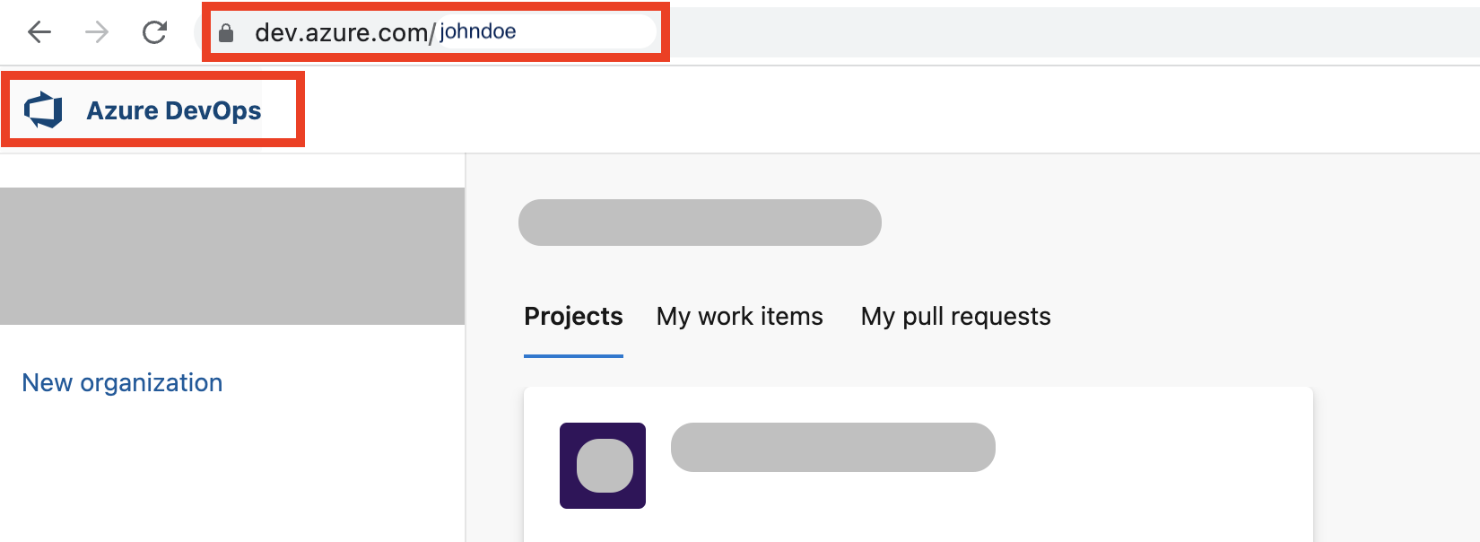
Task: Click the blank sidebar area below New organization
Action: pyautogui.click(x=231, y=476)
